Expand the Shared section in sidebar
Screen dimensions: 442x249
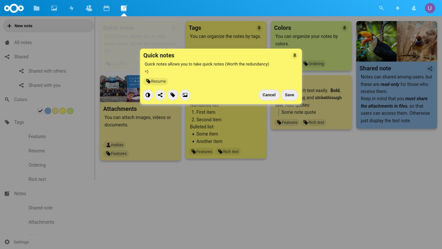pyautogui.click(x=21, y=57)
